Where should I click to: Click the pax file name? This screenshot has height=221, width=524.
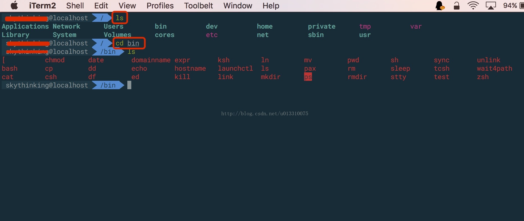(x=310, y=68)
